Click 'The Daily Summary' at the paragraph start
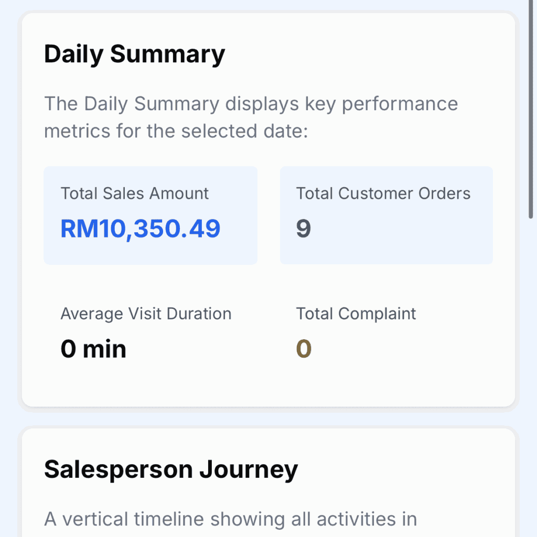537x537 pixels. point(131,104)
